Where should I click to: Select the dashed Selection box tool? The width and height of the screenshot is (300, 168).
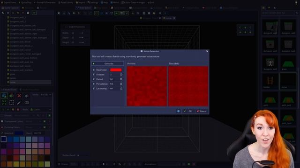11,103
